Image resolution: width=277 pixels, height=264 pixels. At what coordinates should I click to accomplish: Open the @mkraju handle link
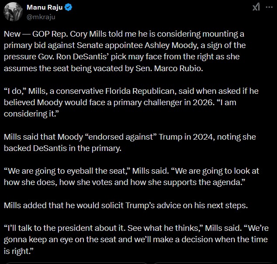[41, 17]
